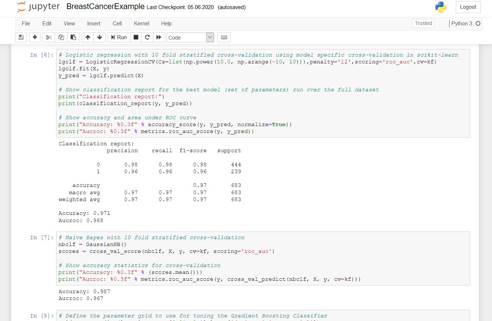Click the 'recall' column header

tap(162, 151)
